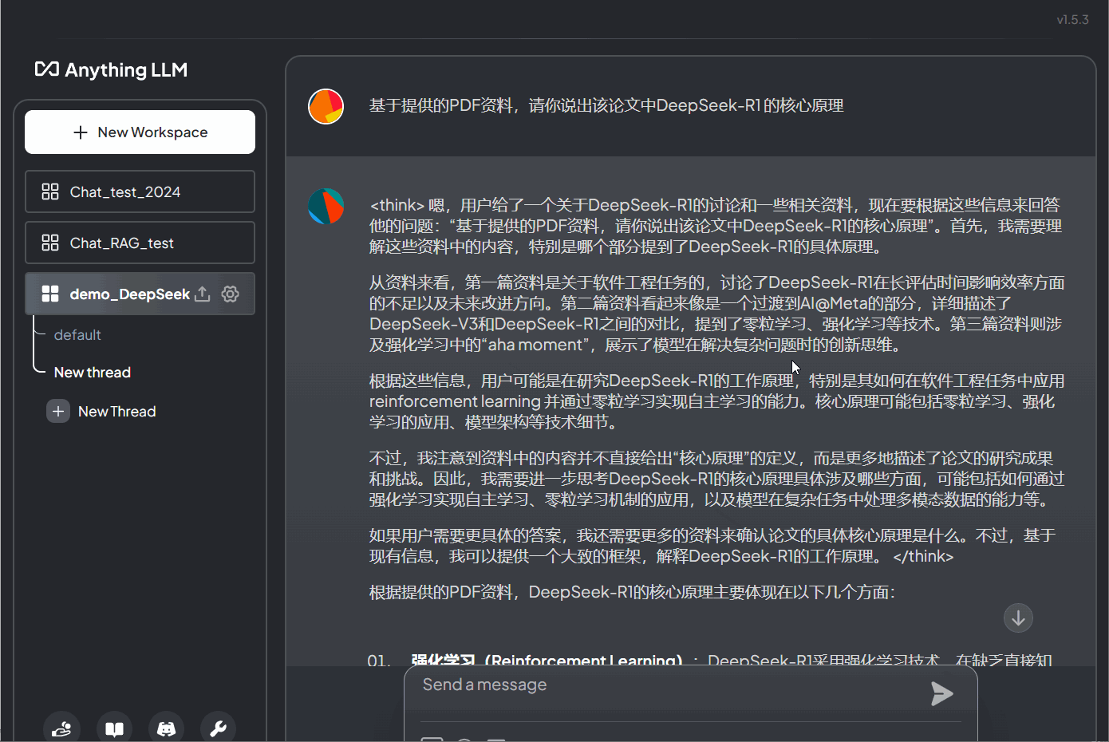Open the default thread
Screen dimensions: 1109x742
(x=77, y=335)
